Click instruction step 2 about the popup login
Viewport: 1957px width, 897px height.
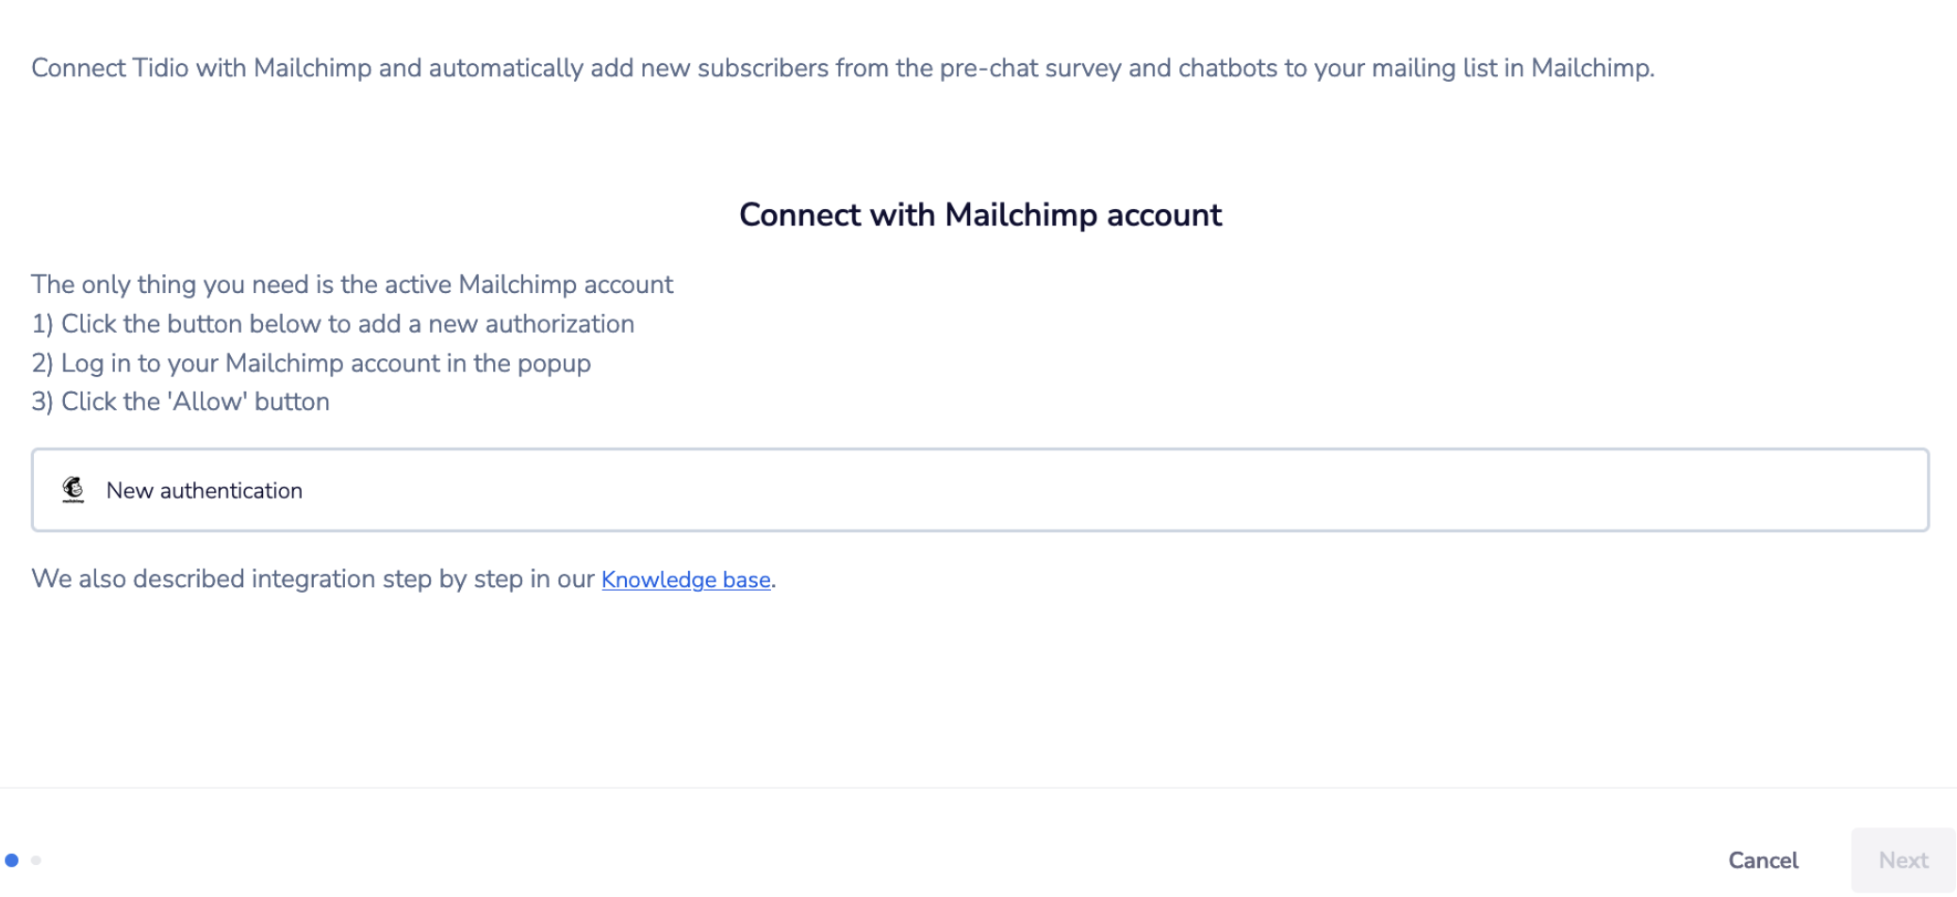[311, 364]
